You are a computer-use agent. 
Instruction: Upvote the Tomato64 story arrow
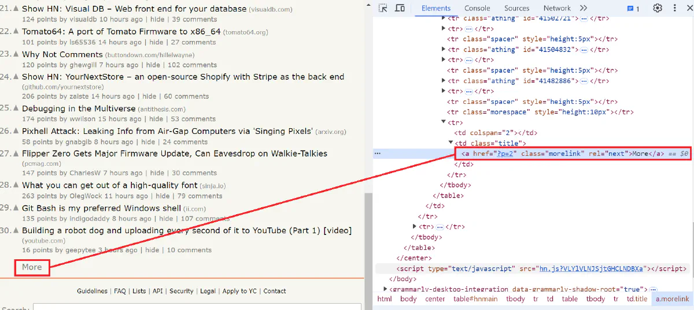click(16, 32)
